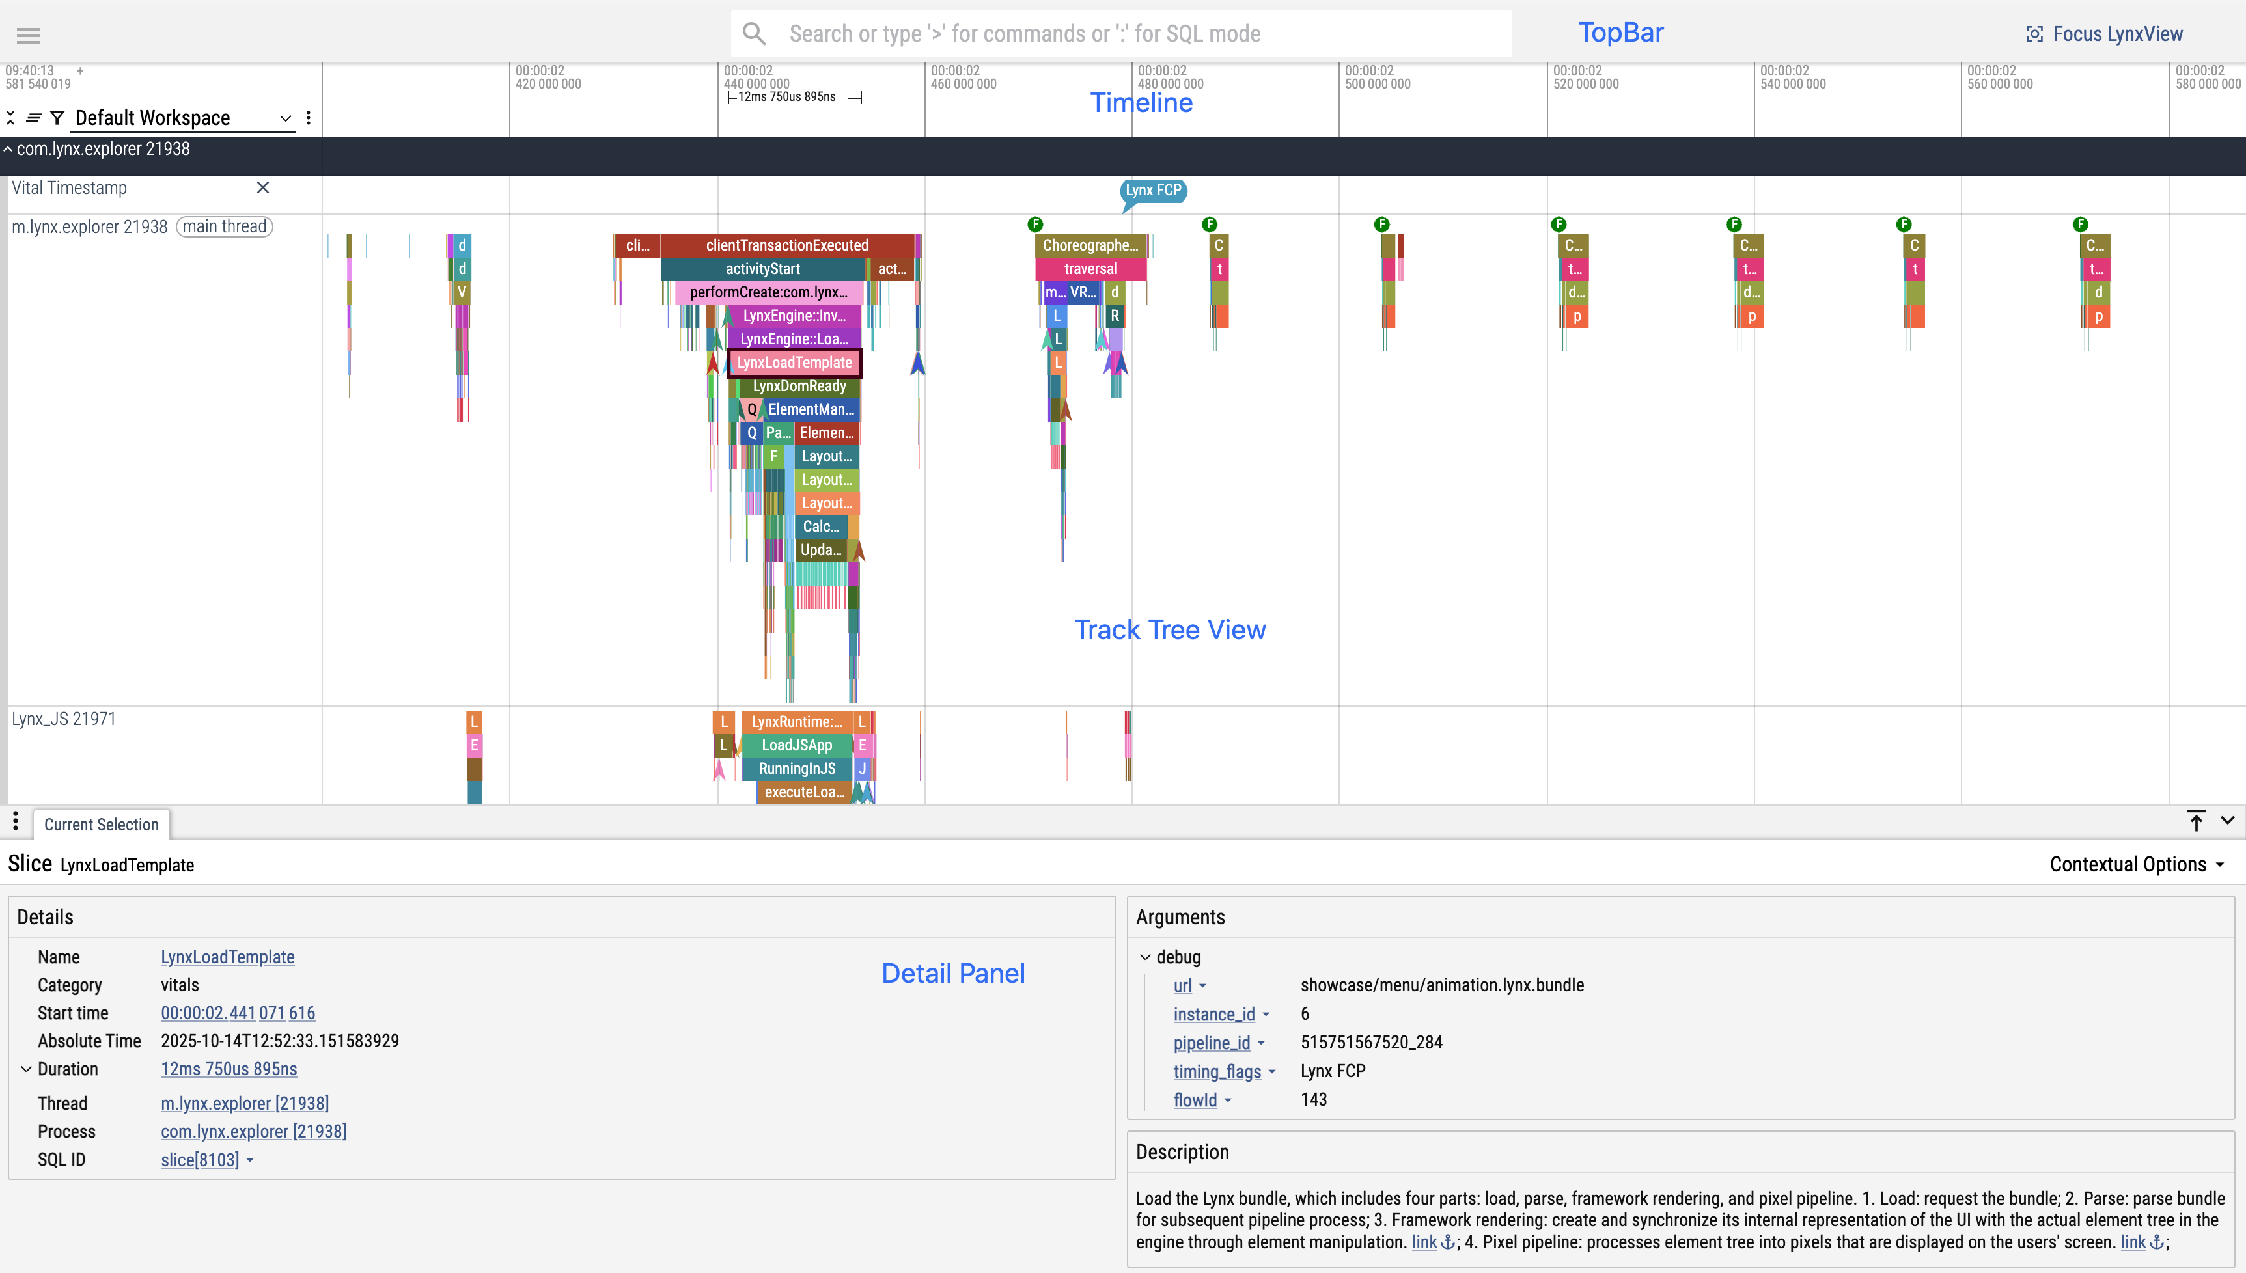Collapse the debug arguments section
The height and width of the screenshot is (1273, 2246).
[1145, 957]
